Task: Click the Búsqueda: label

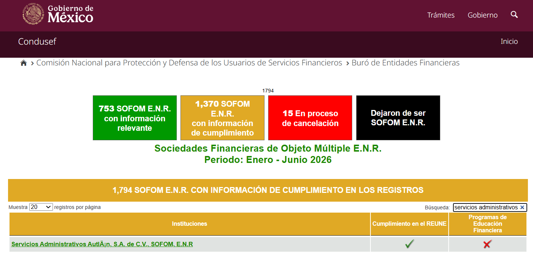Action: 437,207
